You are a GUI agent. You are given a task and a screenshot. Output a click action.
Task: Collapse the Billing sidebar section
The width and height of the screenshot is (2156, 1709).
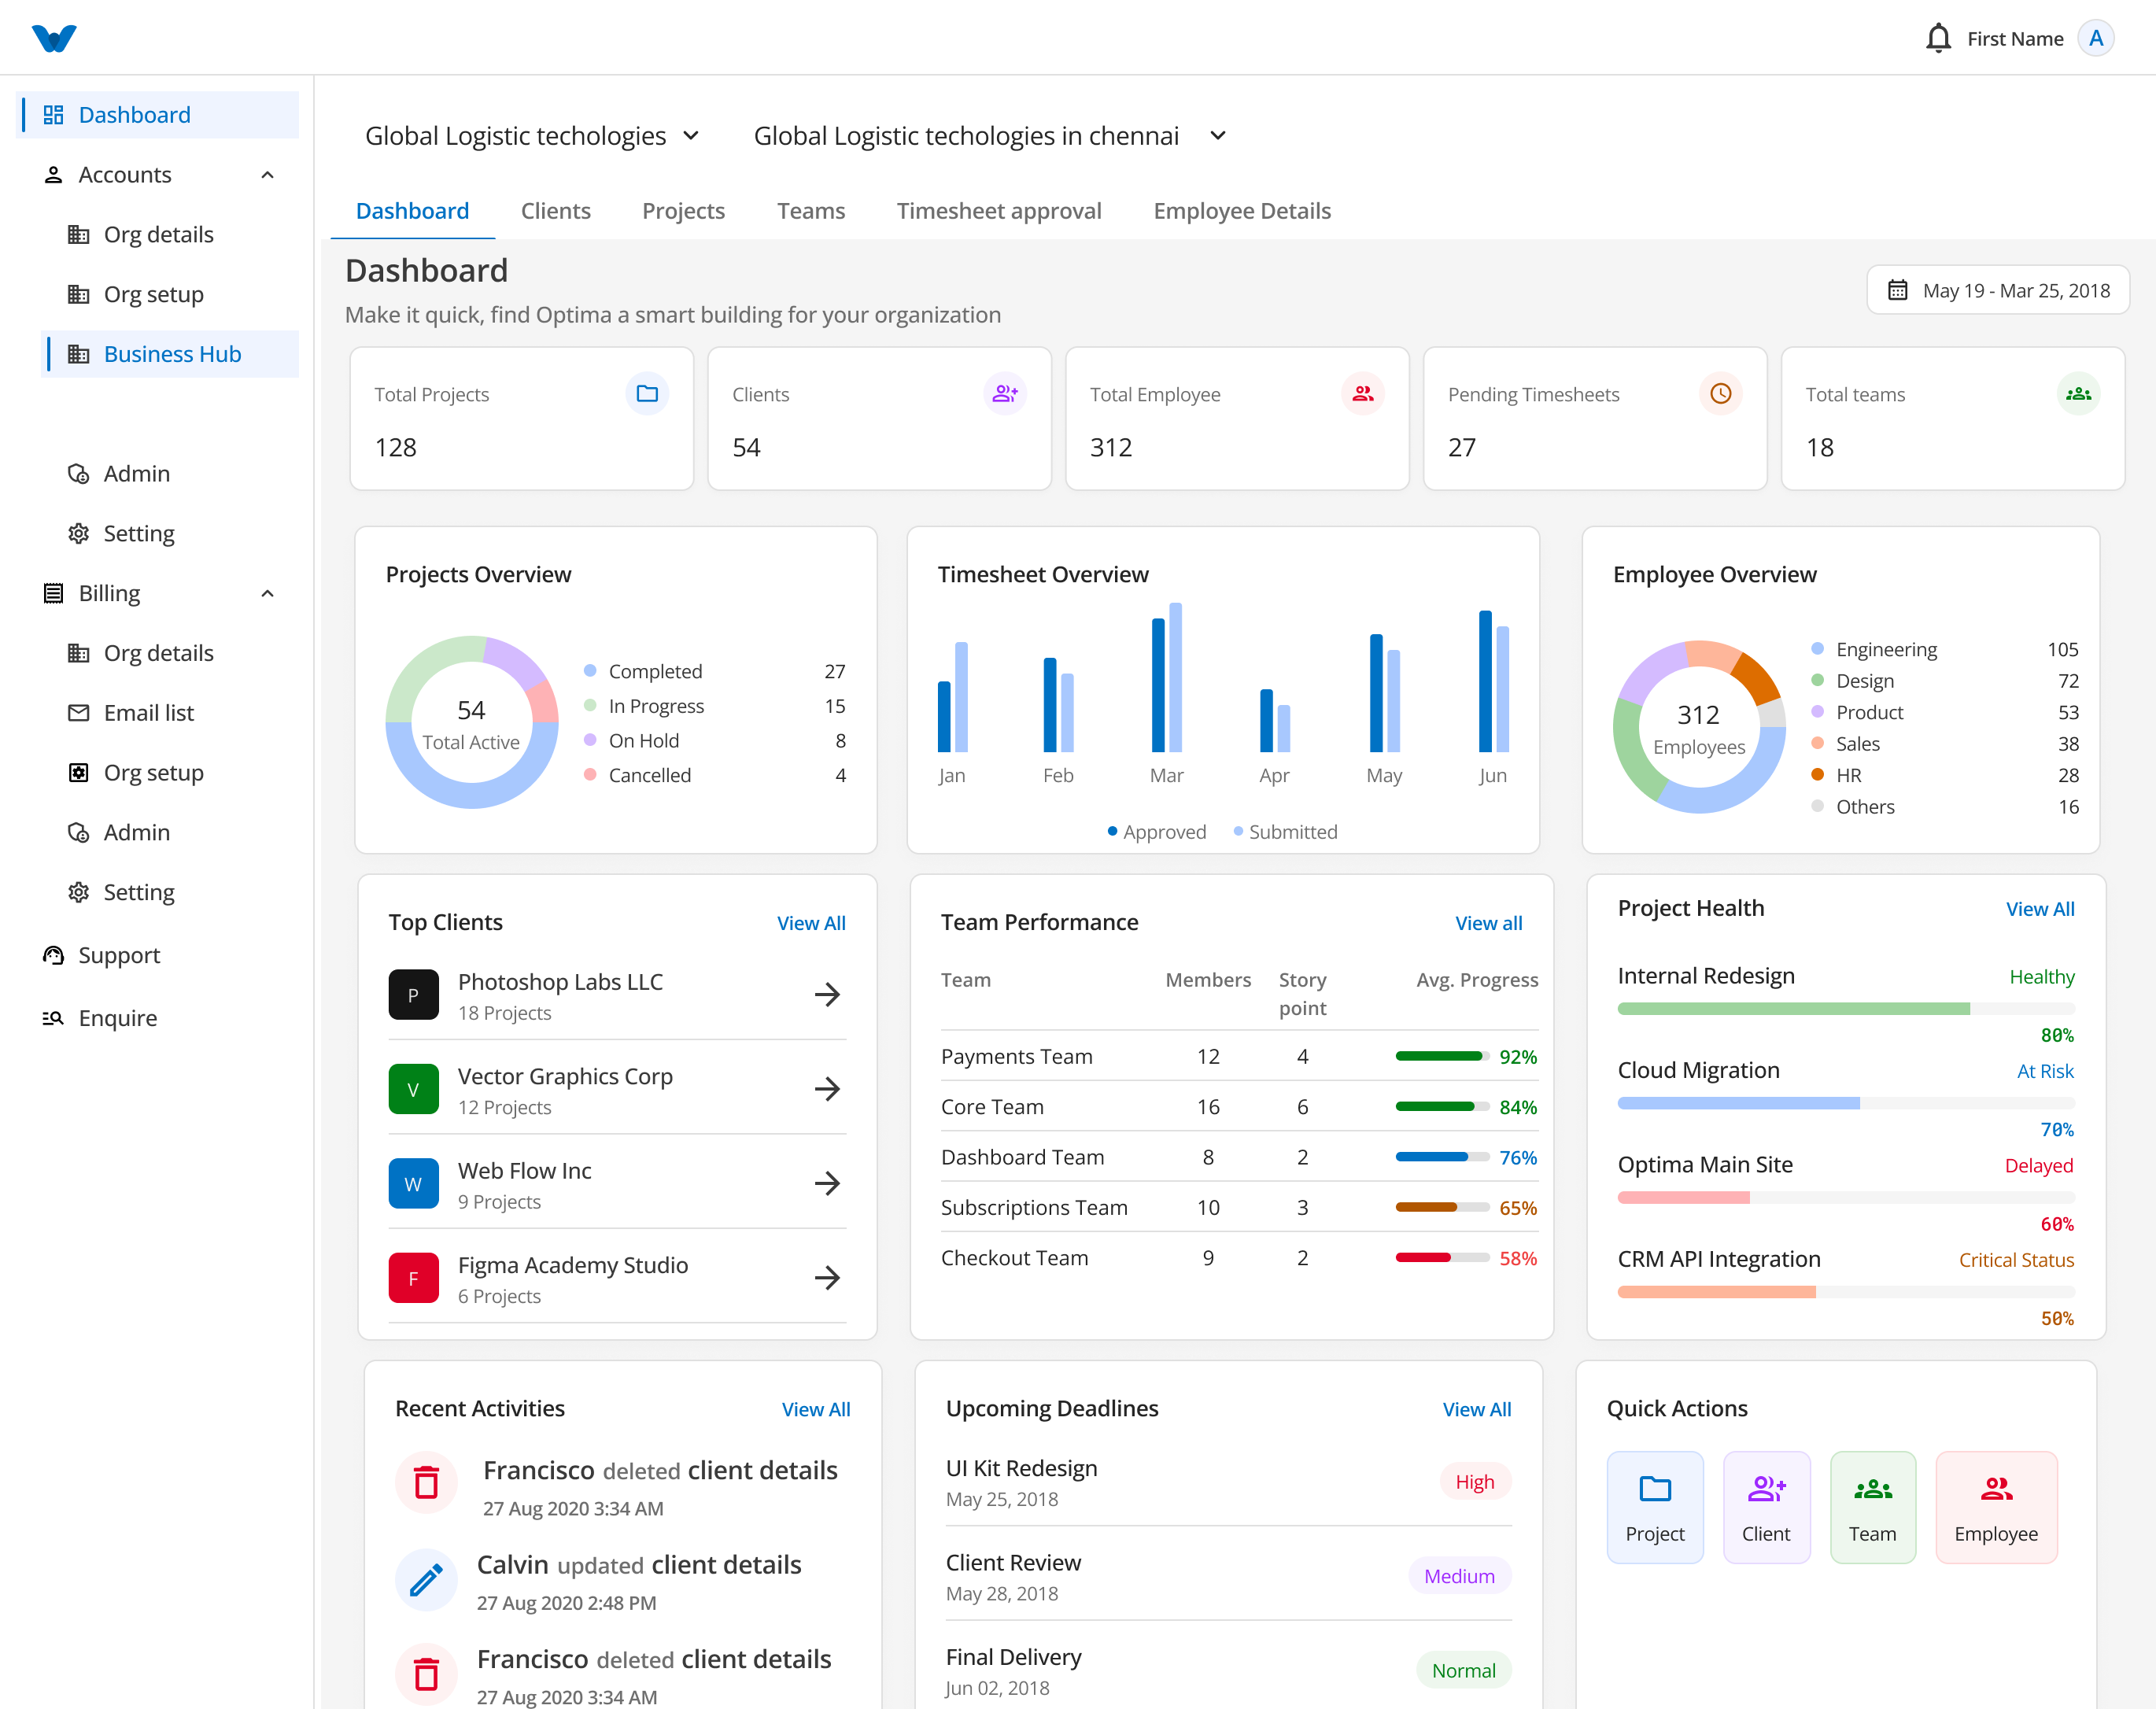point(267,593)
